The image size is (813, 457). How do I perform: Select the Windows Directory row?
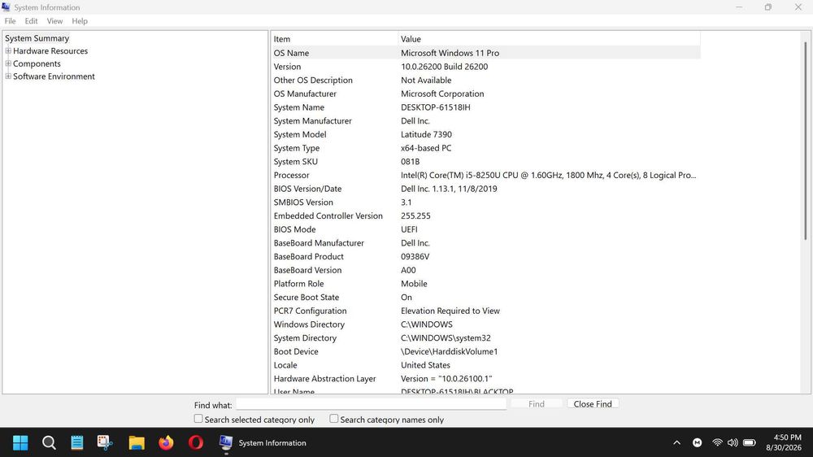(x=486, y=324)
